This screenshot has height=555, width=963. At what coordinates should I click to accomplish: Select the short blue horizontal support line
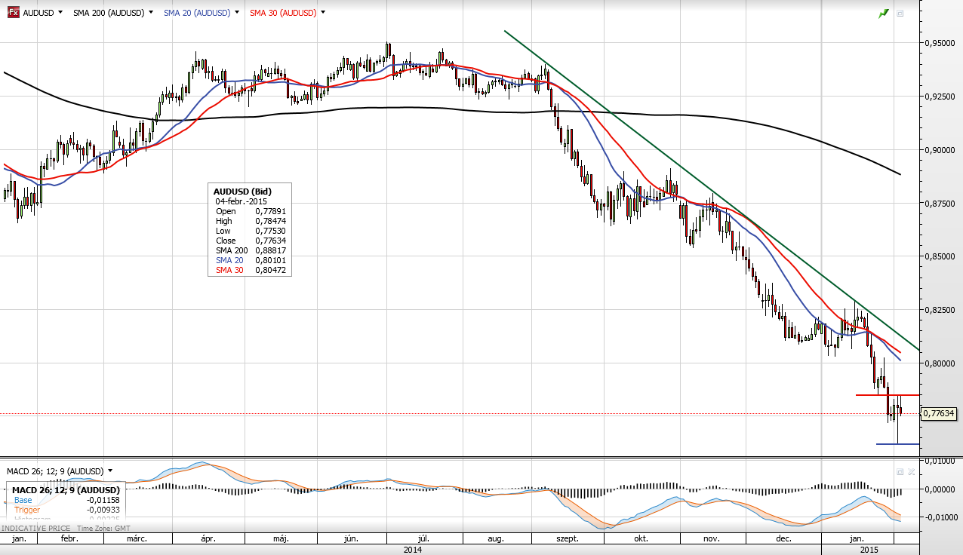898,443
